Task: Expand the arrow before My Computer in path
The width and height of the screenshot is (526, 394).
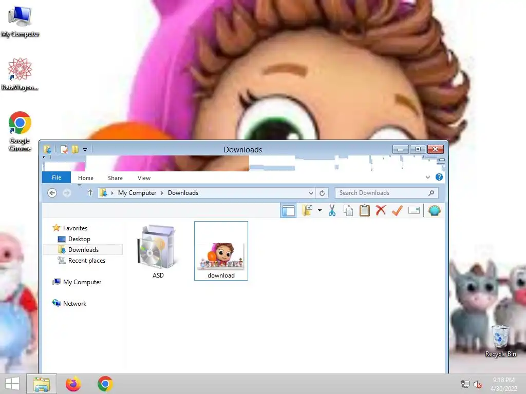Action: [112, 193]
